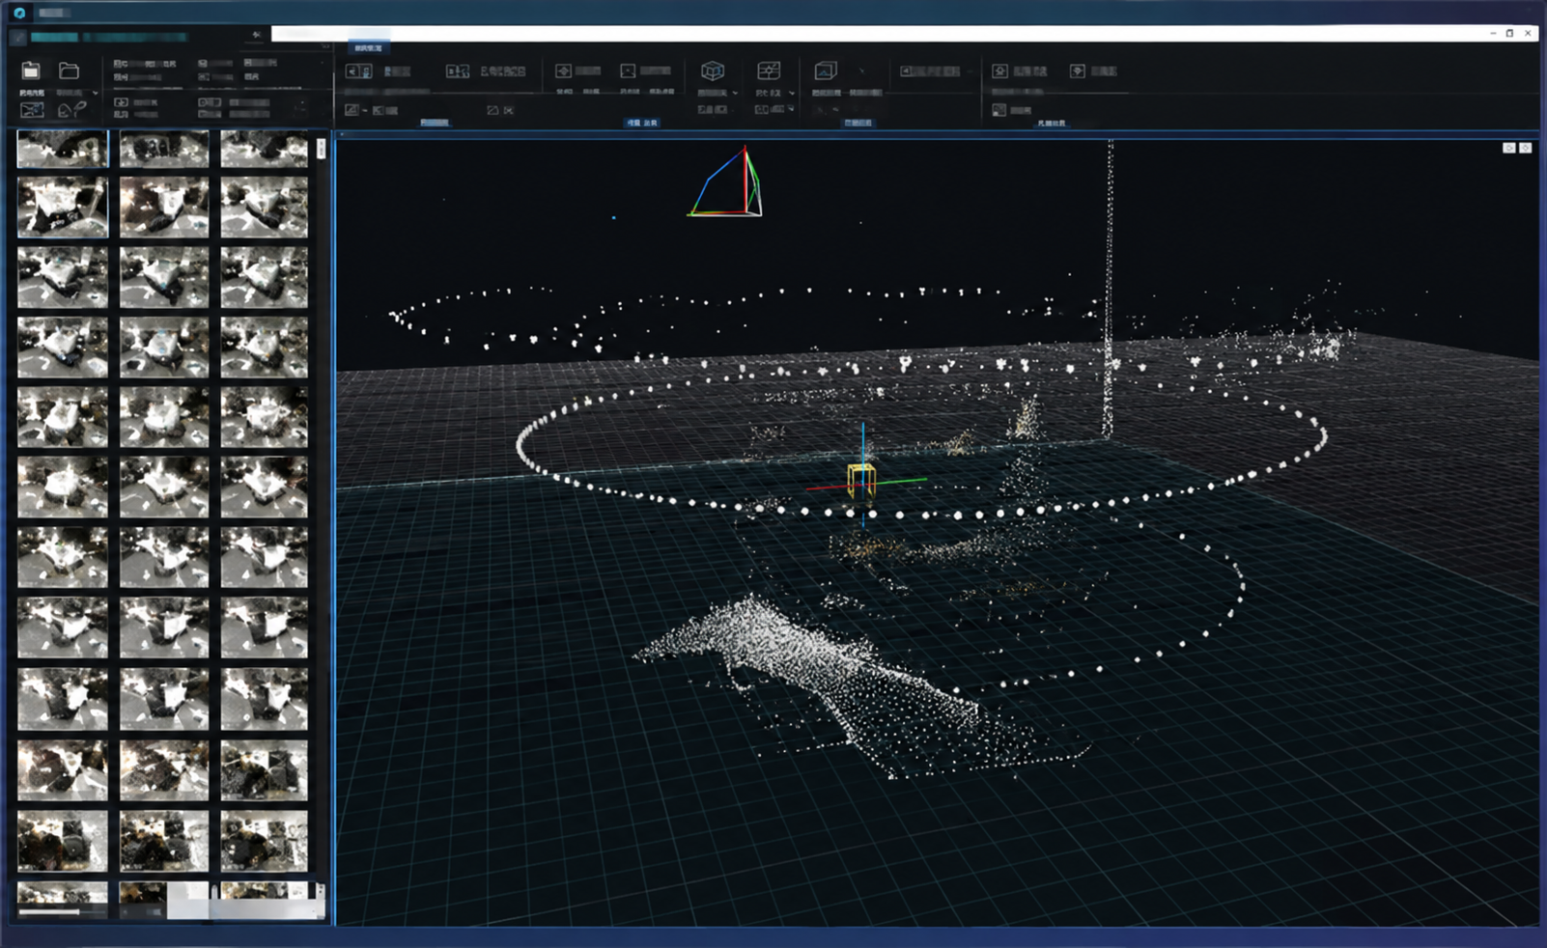Click the picture icon below the solid folder

pos(32,109)
